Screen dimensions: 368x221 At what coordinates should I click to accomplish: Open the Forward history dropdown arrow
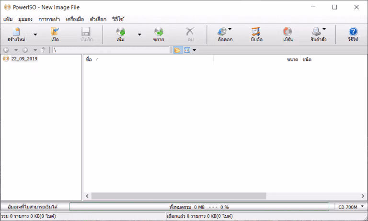pyautogui.click(x=35, y=50)
